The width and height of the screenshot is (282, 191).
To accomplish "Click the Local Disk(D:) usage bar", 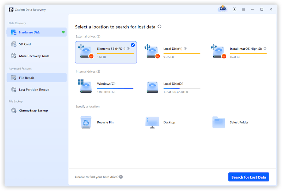I will click(x=182, y=89).
